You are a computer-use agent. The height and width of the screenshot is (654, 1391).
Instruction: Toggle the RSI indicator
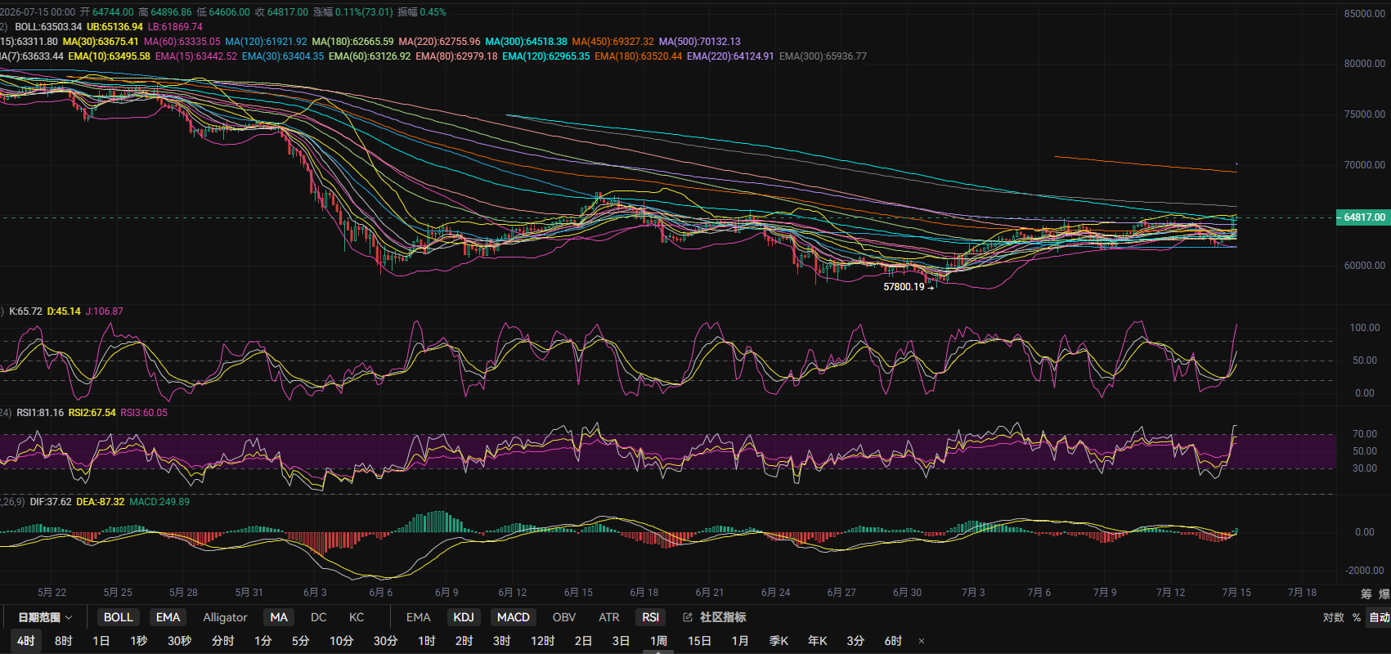point(651,617)
